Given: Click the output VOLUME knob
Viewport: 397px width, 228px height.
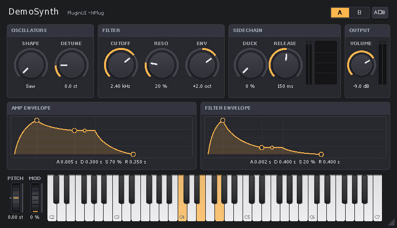Looking at the screenshot, I should 361,65.
